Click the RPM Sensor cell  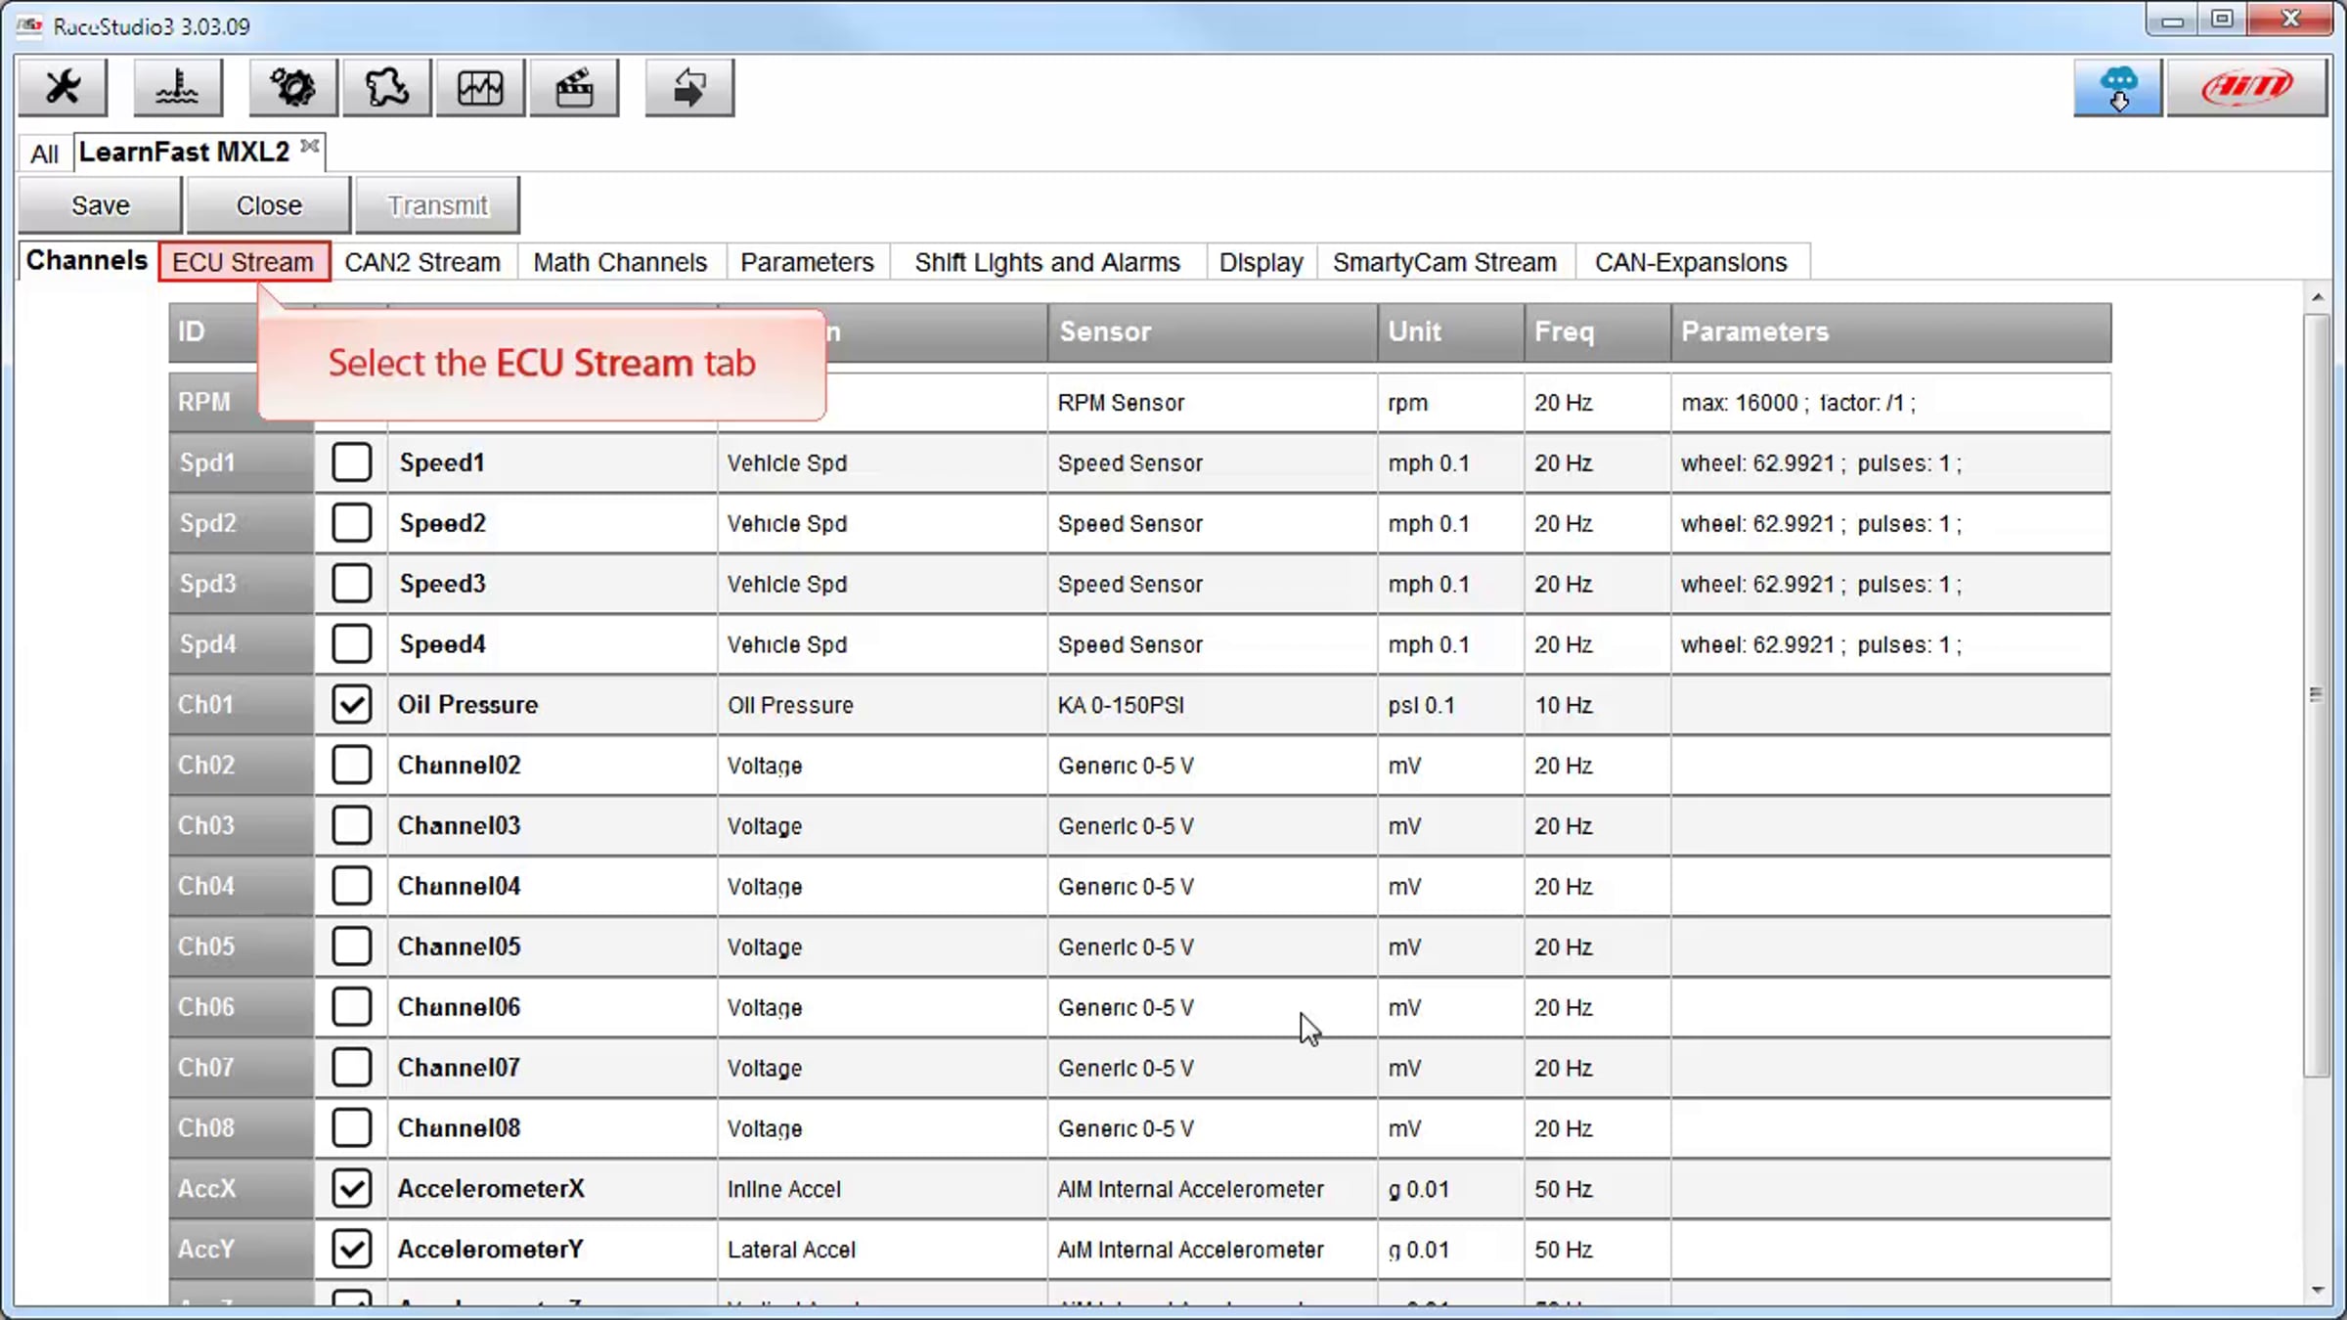(x=1213, y=403)
